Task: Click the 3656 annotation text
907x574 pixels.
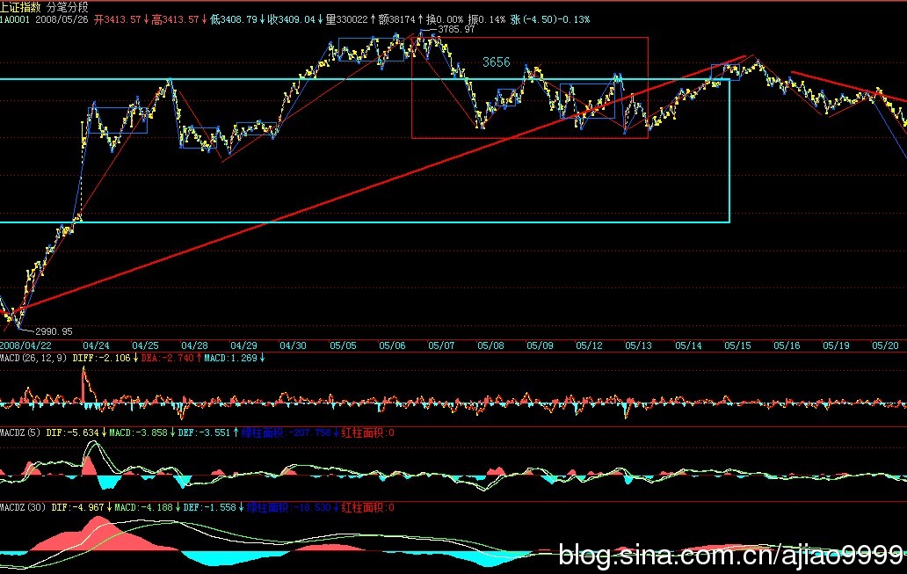Action: pos(497,62)
